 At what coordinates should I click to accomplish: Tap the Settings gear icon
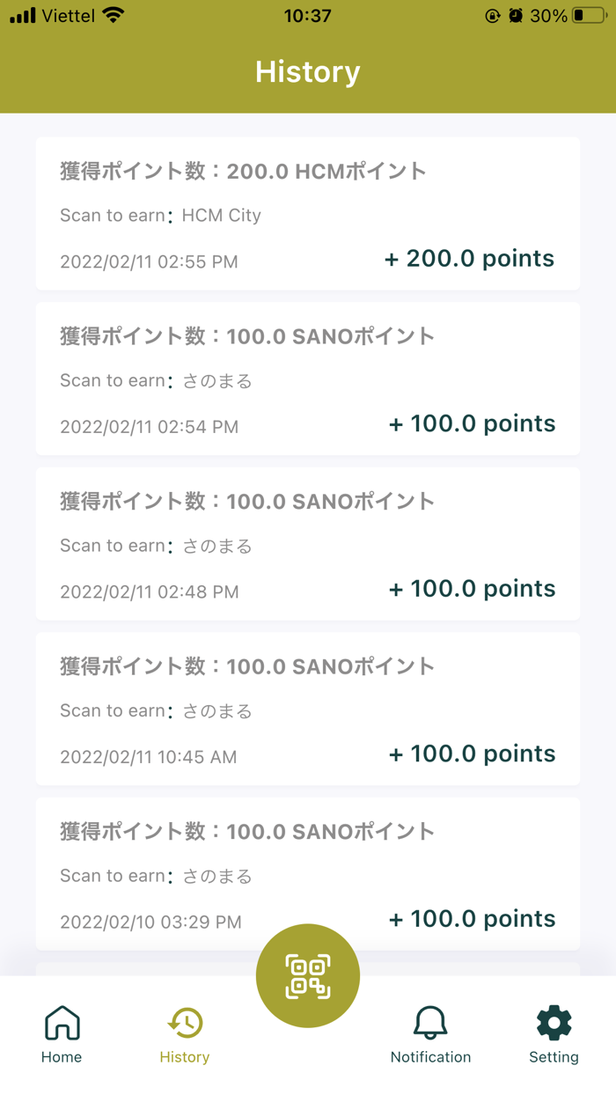(554, 1022)
